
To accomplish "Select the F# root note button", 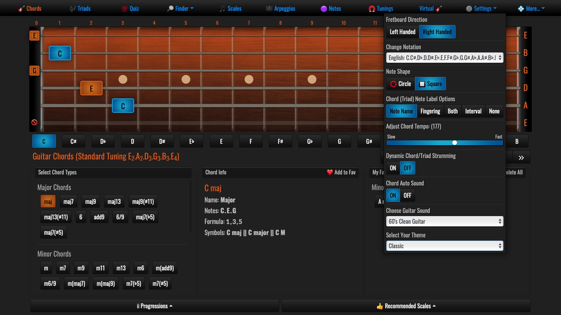I will click(280, 141).
